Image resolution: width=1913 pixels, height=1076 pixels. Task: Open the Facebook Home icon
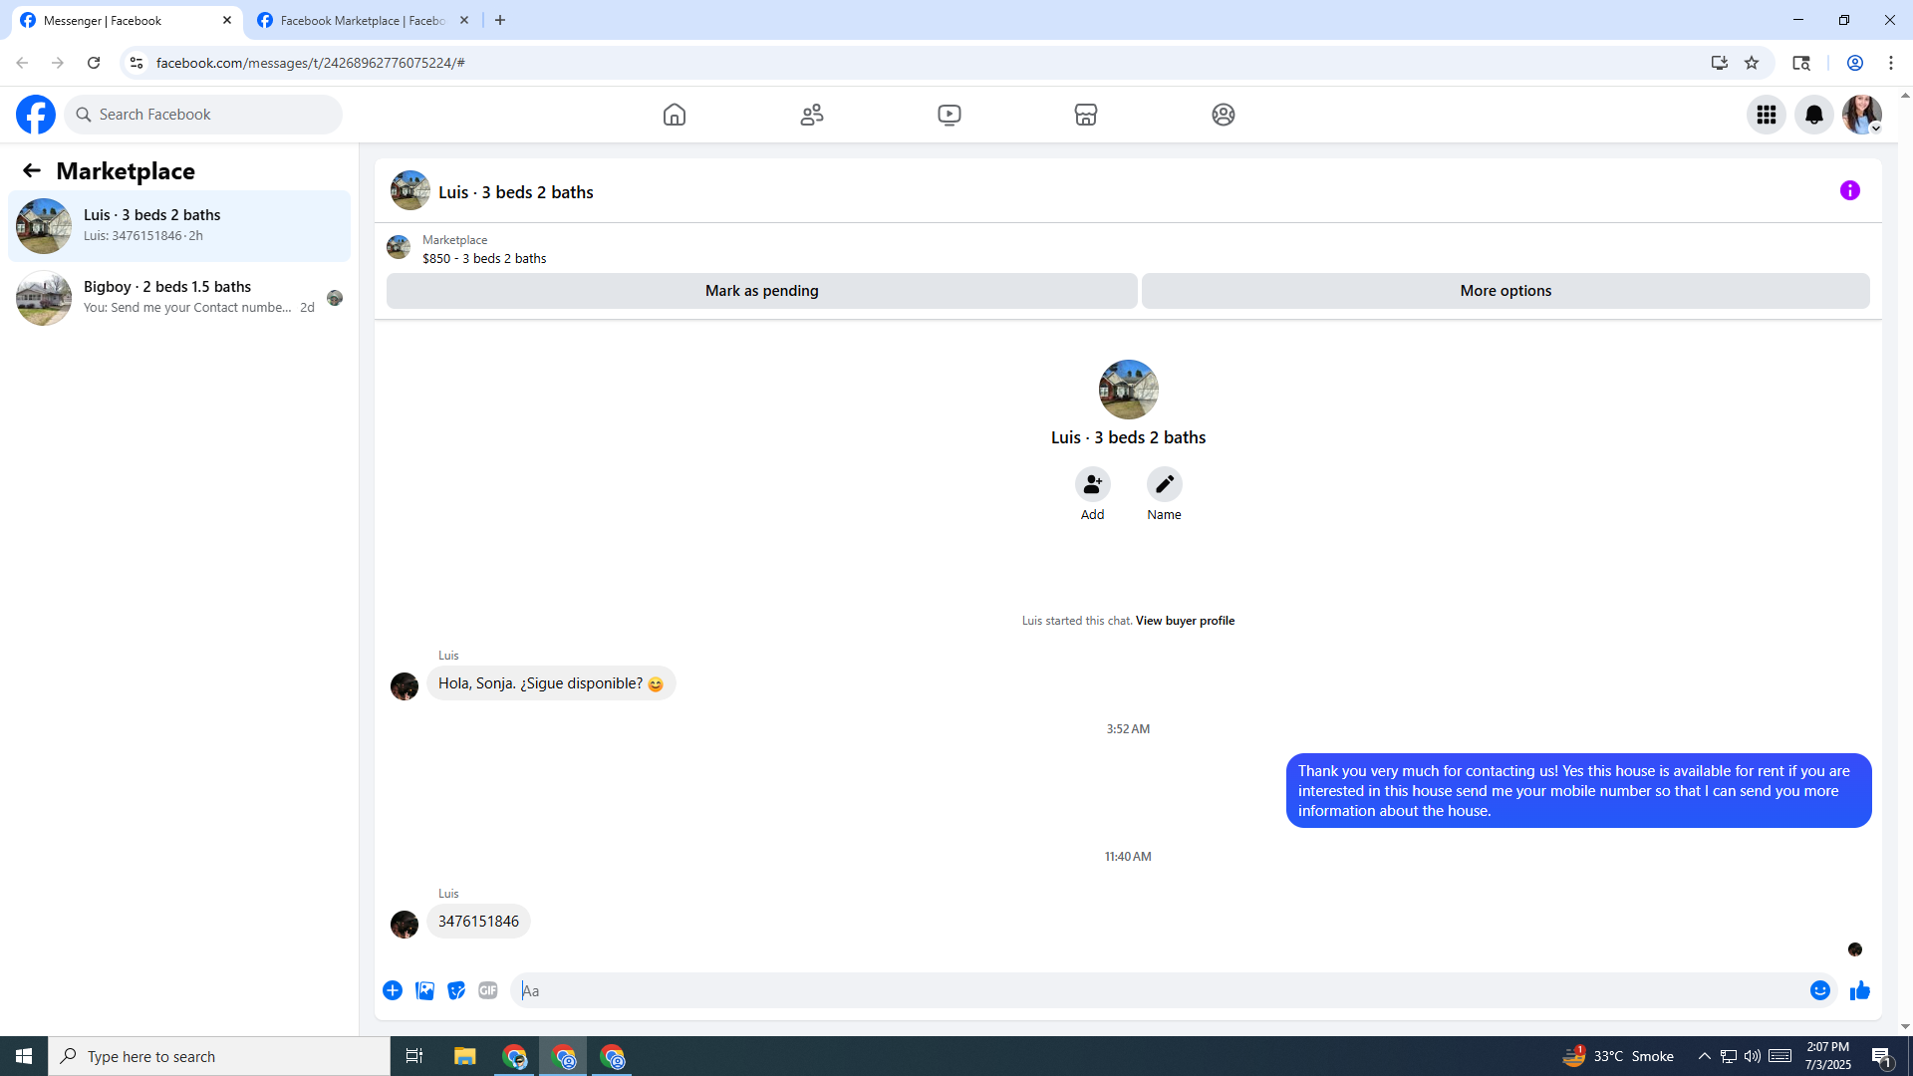(675, 115)
